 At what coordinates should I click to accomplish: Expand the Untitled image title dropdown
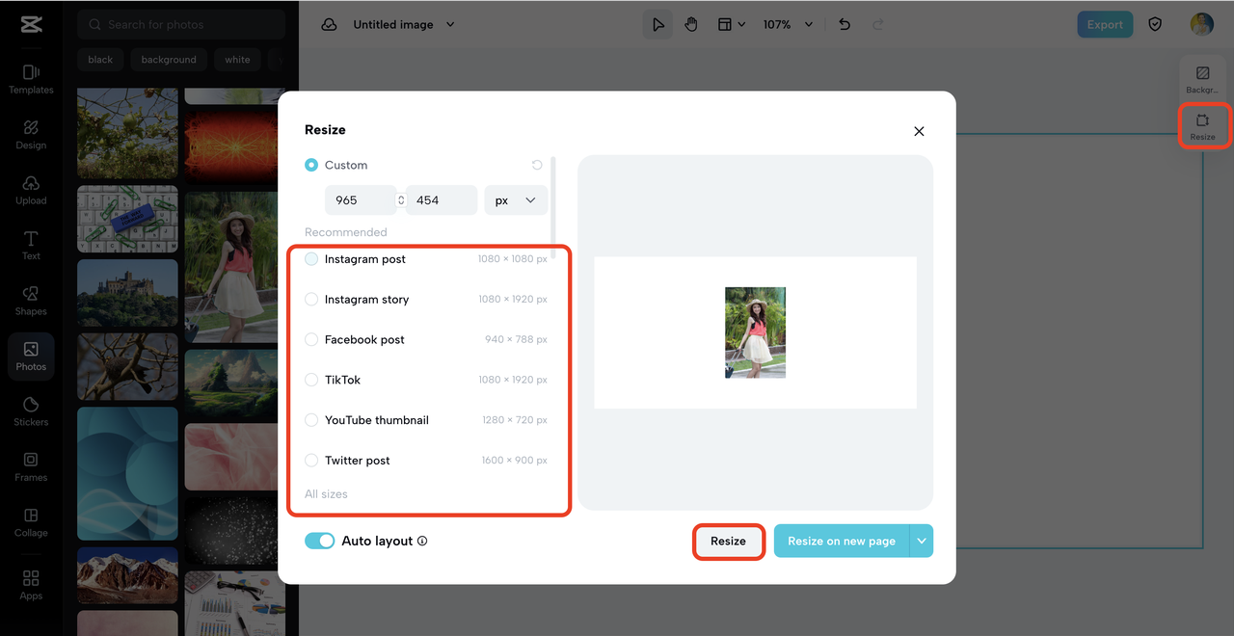pyautogui.click(x=450, y=24)
